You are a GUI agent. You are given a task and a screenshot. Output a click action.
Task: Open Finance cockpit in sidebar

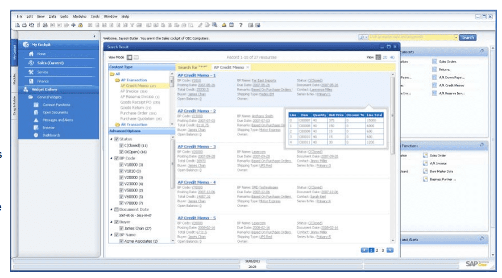coord(43,81)
